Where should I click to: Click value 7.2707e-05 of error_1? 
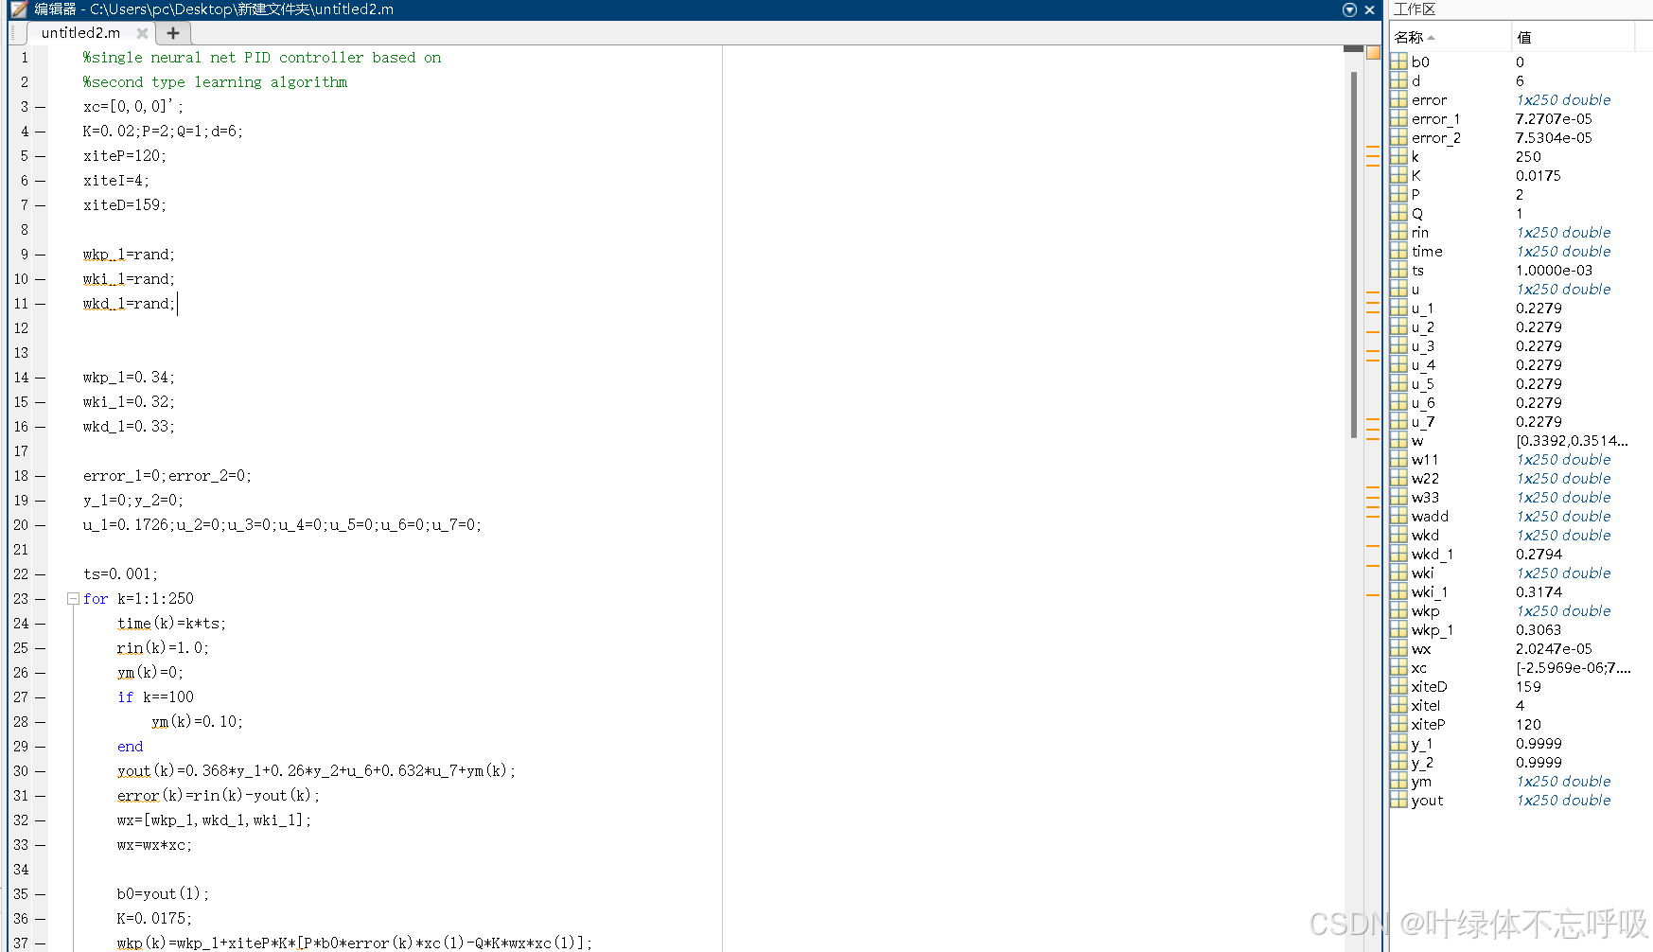click(1554, 118)
